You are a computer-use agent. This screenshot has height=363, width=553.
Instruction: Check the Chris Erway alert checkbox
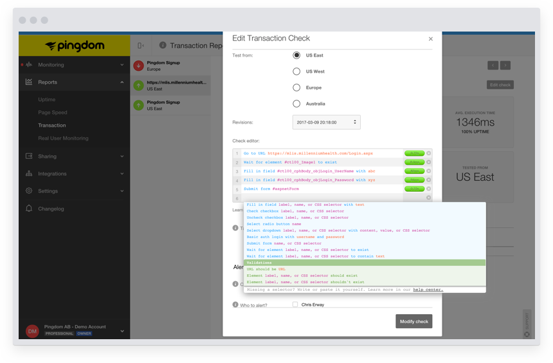(x=295, y=304)
